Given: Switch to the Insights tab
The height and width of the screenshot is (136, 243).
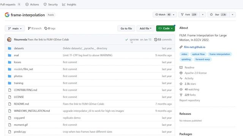Looking at the screenshot, I should click(69, 5).
